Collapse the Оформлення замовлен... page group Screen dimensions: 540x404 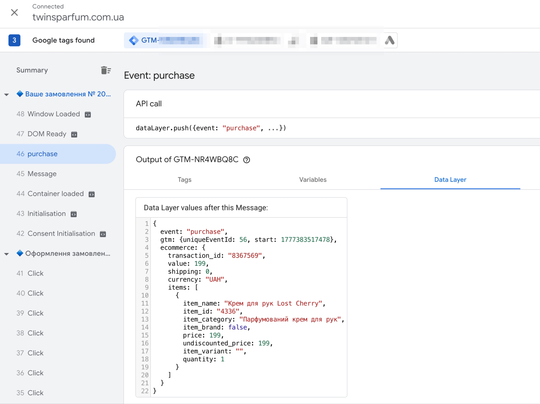[7, 254]
